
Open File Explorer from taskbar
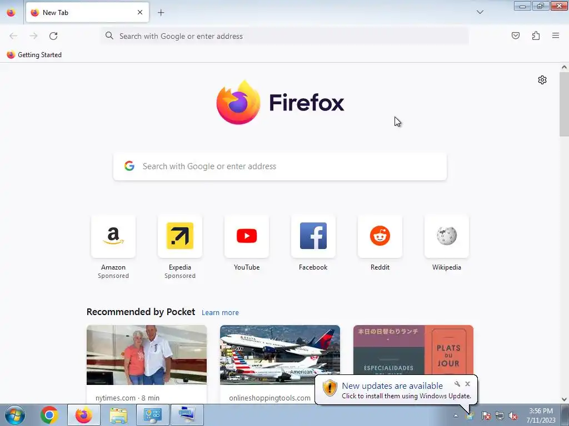click(118, 415)
